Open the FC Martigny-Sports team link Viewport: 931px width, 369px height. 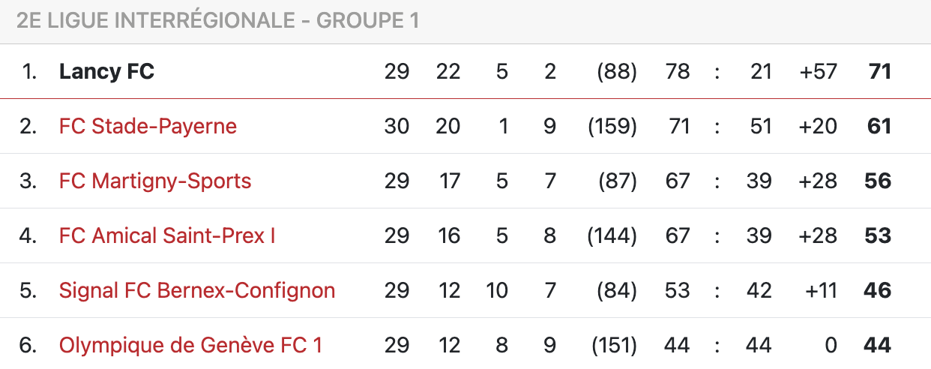(155, 181)
